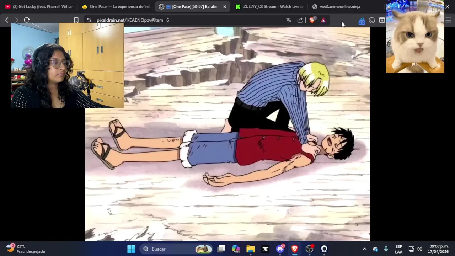Image resolution: width=455 pixels, height=256 pixels.
Task: Open Brave Rewards triangle icon
Action: click(x=323, y=20)
